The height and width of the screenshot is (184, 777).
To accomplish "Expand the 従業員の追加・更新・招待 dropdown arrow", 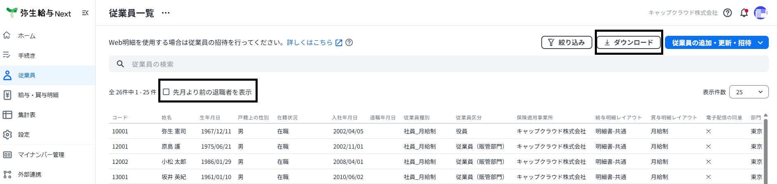I will pyautogui.click(x=761, y=43).
